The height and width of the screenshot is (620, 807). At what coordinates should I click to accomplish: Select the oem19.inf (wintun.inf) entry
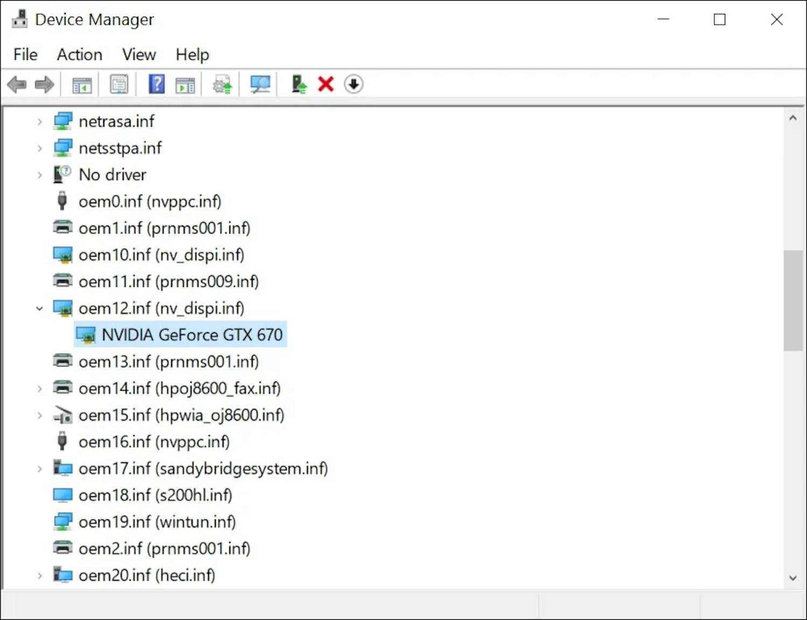157,522
